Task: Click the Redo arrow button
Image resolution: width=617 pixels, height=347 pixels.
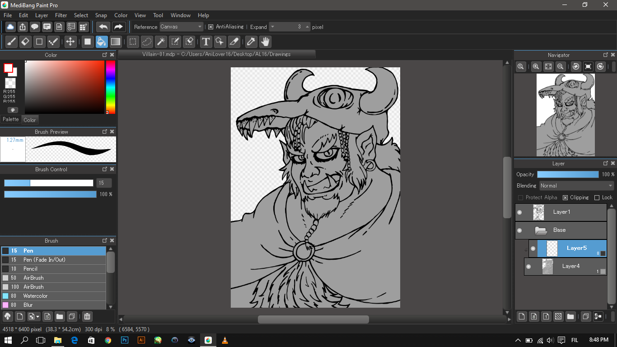Action: (x=118, y=27)
